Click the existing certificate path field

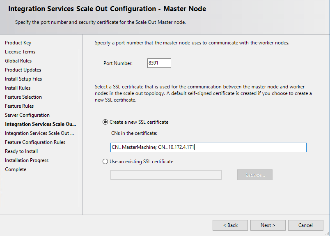166,175
